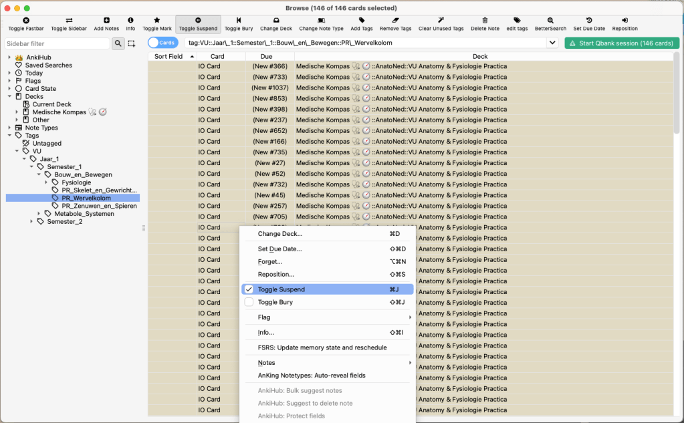This screenshot has width=684, height=423.
Task: Expand the Semester_2 tag tree
Action: click(x=31, y=222)
